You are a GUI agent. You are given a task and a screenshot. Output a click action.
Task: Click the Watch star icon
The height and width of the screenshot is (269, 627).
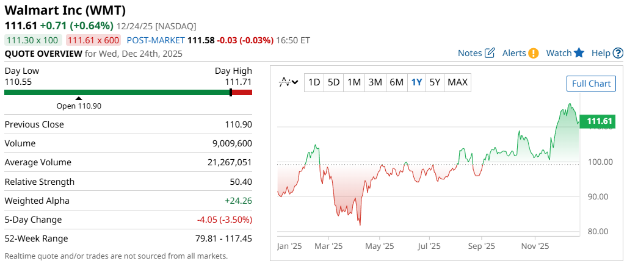pos(579,53)
